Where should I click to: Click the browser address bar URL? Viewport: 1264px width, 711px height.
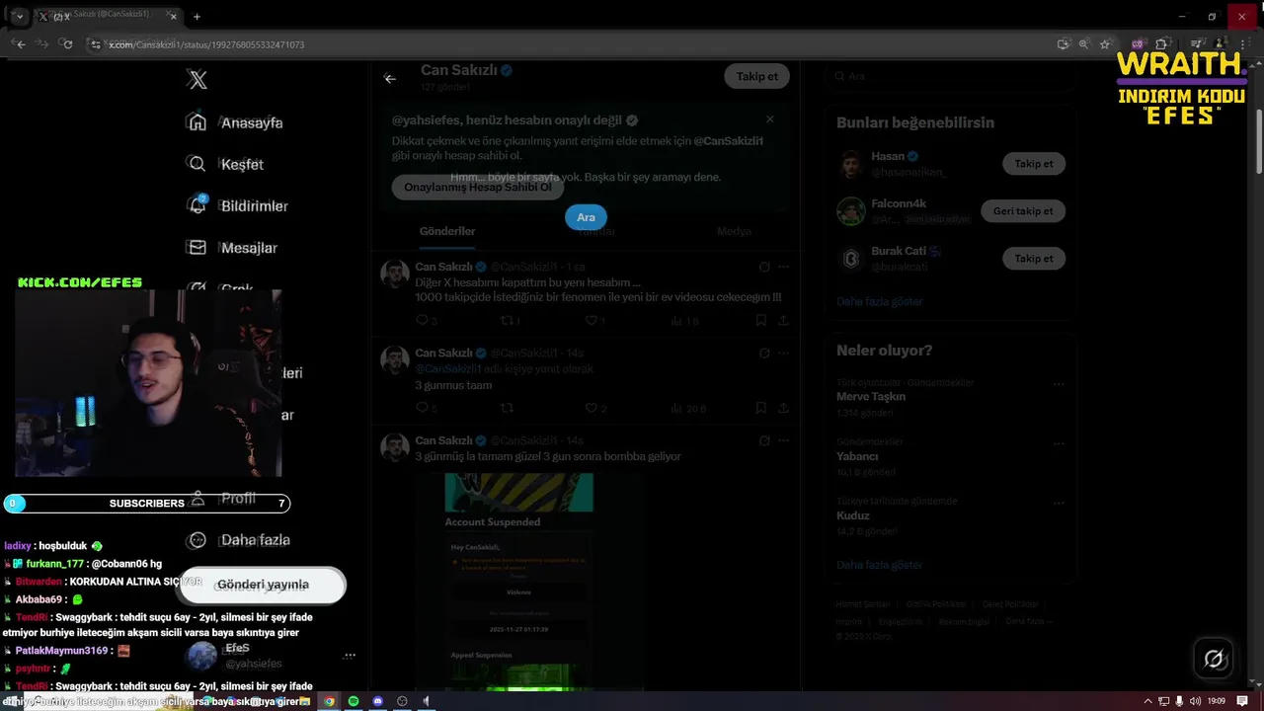pos(206,44)
